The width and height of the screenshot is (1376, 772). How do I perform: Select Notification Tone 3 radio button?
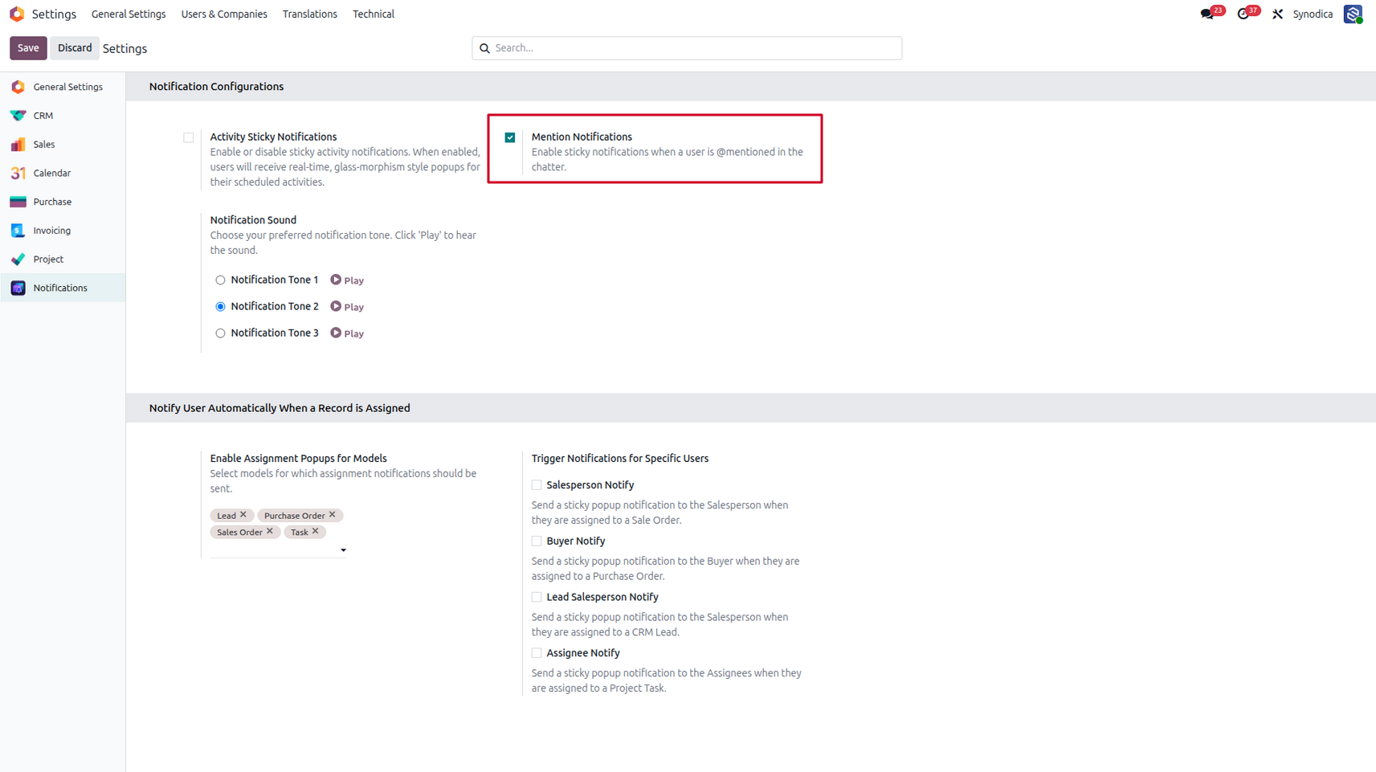[x=220, y=333]
